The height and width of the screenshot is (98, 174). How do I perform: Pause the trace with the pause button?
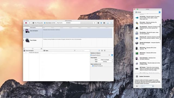pos(30,23)
